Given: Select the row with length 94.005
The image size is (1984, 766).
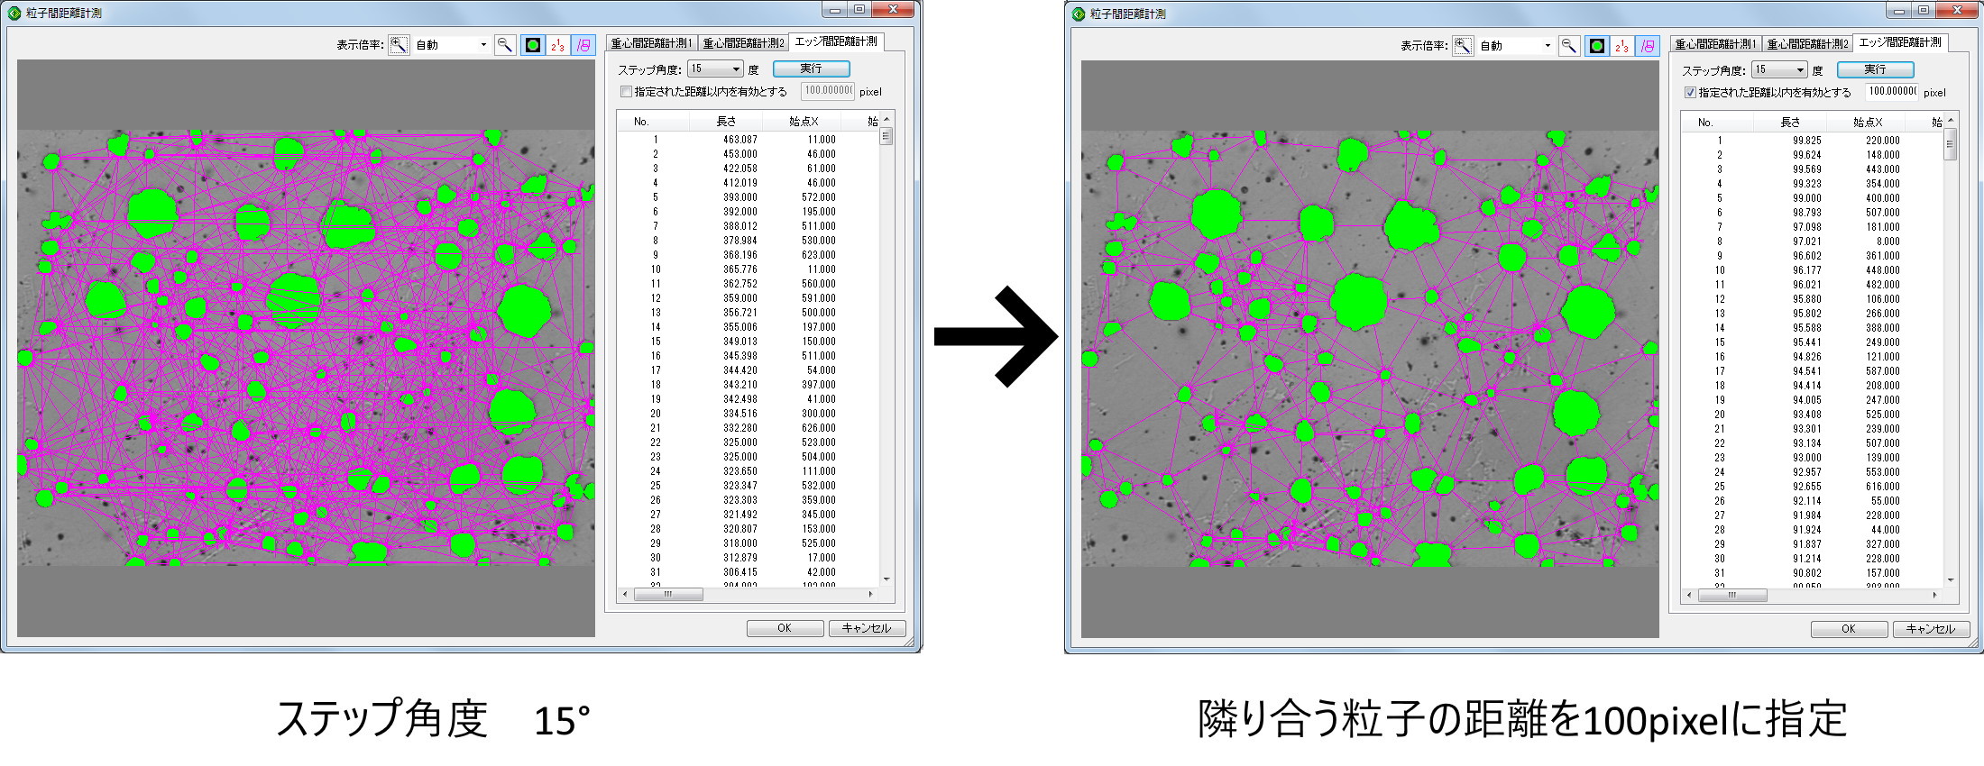Looking at the screenshot, I should click(x=1813, y=400).
